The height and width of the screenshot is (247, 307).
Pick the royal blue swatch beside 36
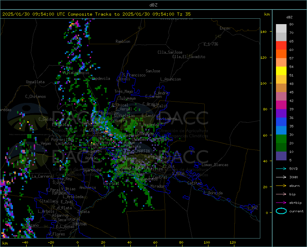pos(281,122)
